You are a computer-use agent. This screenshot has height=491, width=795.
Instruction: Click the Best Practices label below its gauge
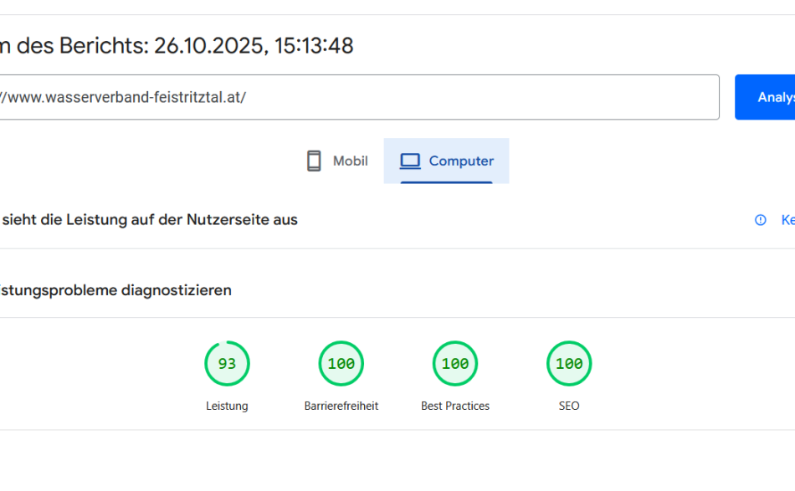pos(454,406)
